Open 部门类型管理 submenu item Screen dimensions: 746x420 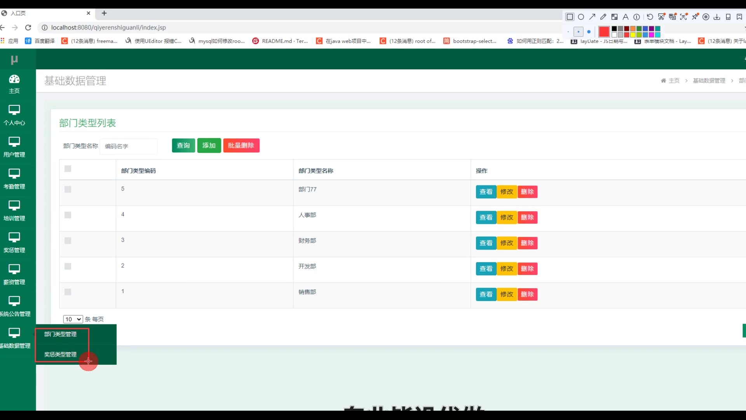point(60,334)
